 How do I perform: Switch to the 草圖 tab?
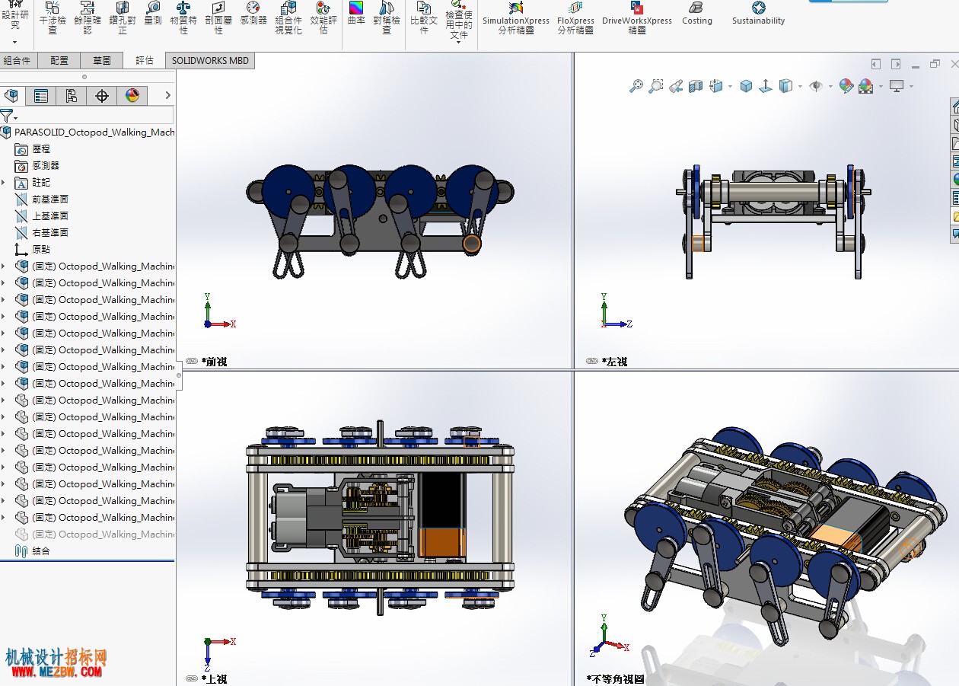(101, 60)
